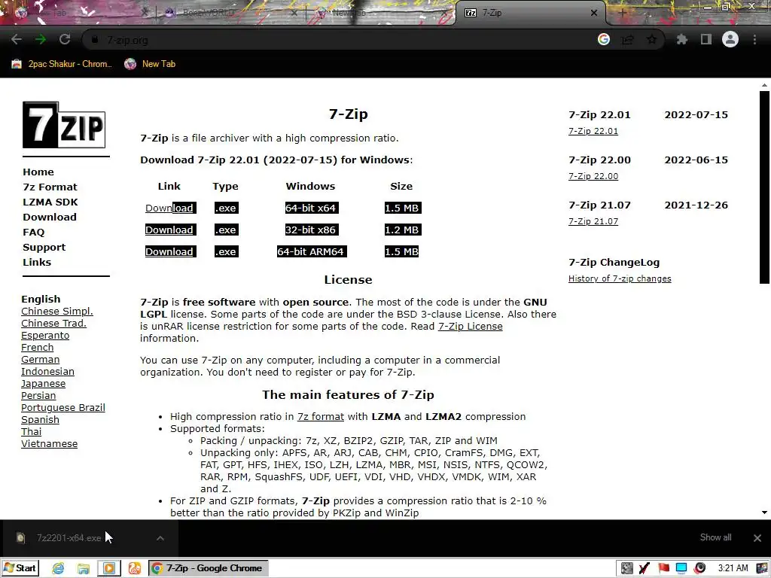
Task: Download the 64-bit x64 installer
Action: pyautogui.click(x=169, y=208)
